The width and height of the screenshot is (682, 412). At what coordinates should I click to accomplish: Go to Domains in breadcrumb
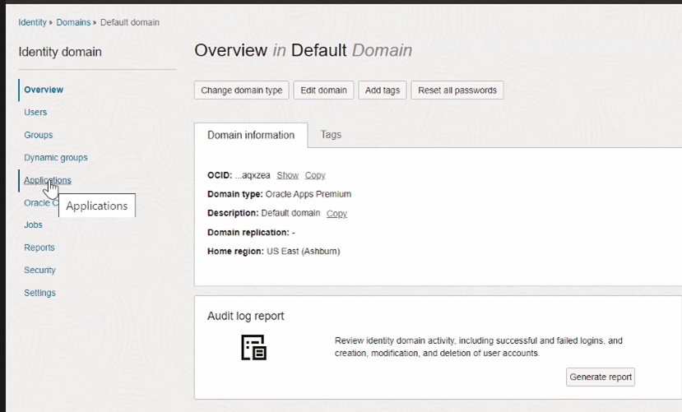73,22
